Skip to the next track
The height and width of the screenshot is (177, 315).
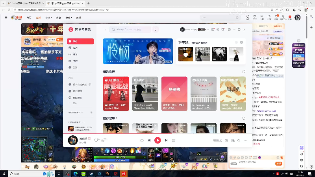(x=166, y=140)
